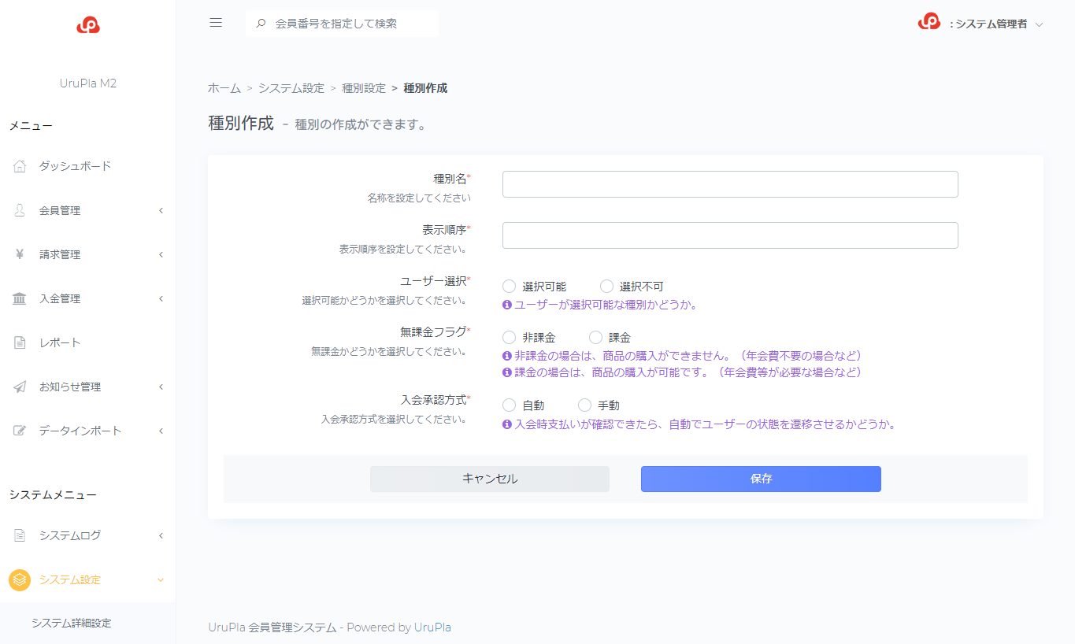1075x644 pixels.
Task: Select the 課金 radio button
Action: (x=595, y=337)
